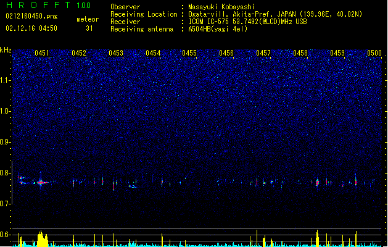Viewport: 388px width, 247px height.
Task: Click the 0.8 frequency axis label
Action: pos(6,173)
